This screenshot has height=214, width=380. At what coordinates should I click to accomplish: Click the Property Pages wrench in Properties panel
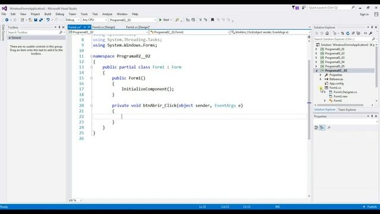click(x=328, y=128)
